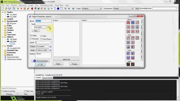Click the Show Information button
This screenshot has height=101, width=180.
coord(40,61)
